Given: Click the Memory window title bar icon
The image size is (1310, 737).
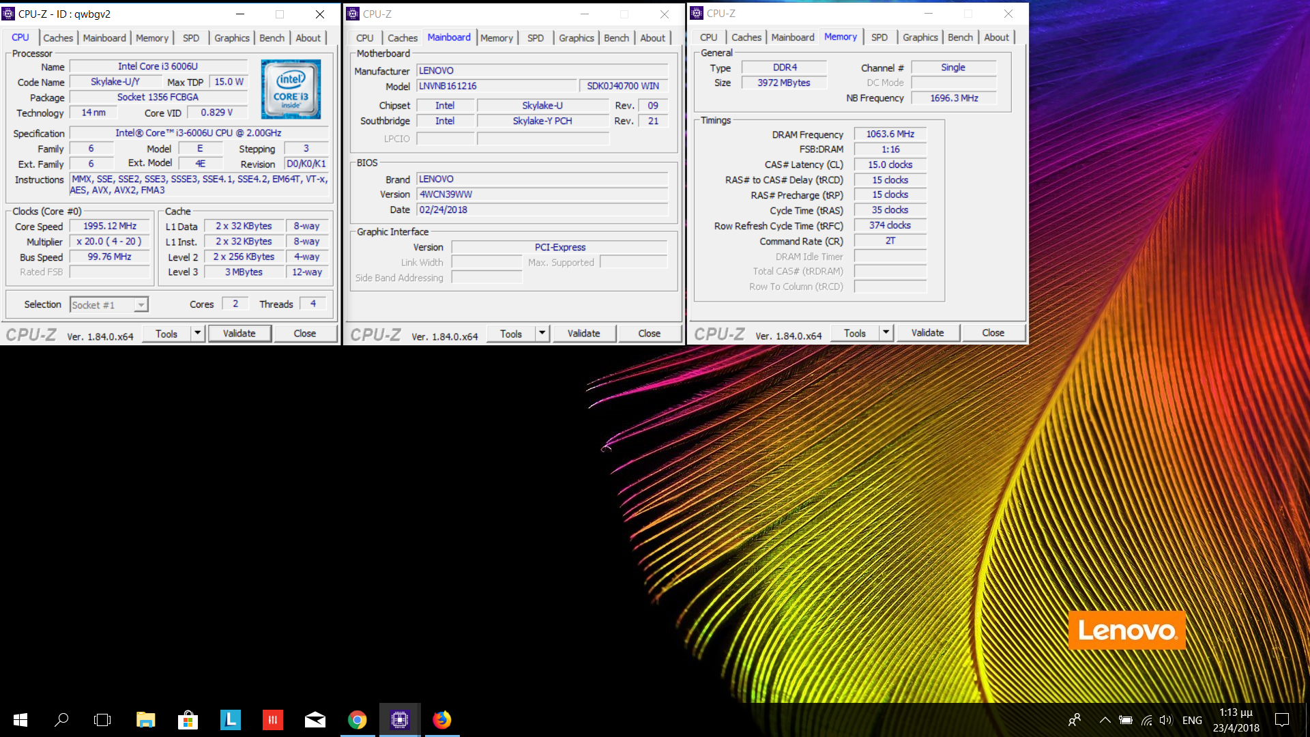Looking at the screenshot, I should tap(697, 13).
